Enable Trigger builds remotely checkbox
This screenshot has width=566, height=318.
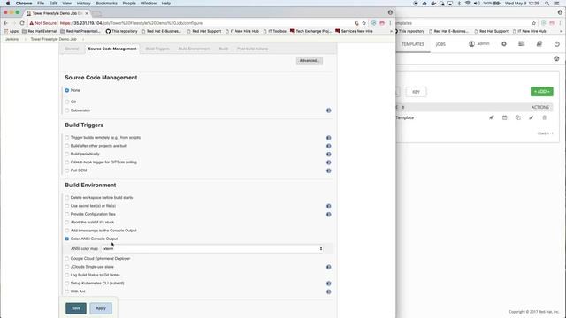[67, 138]
